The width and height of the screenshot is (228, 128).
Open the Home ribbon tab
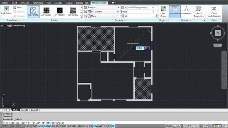pos(5,3)
